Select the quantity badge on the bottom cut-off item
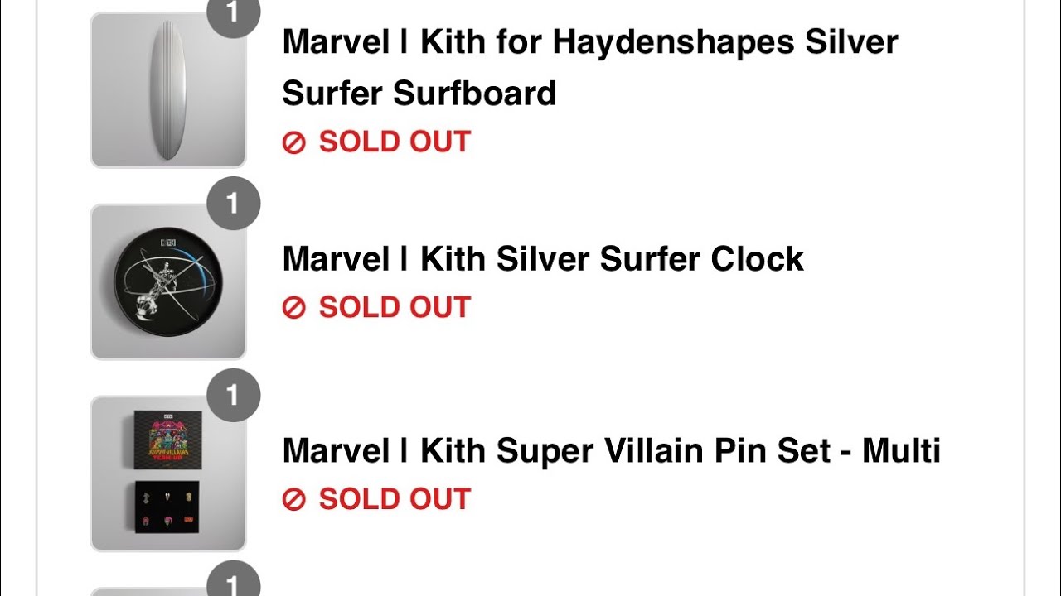Image resolution: width=1061 pixels, height=596 pixels. [233, 584]
